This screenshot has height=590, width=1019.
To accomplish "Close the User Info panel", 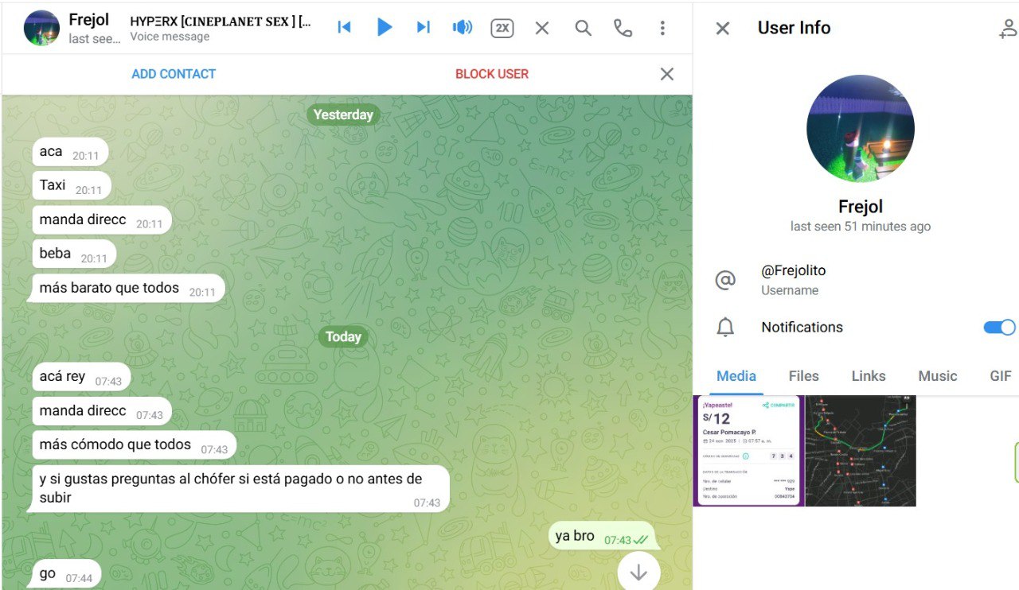I will [722, 29].
